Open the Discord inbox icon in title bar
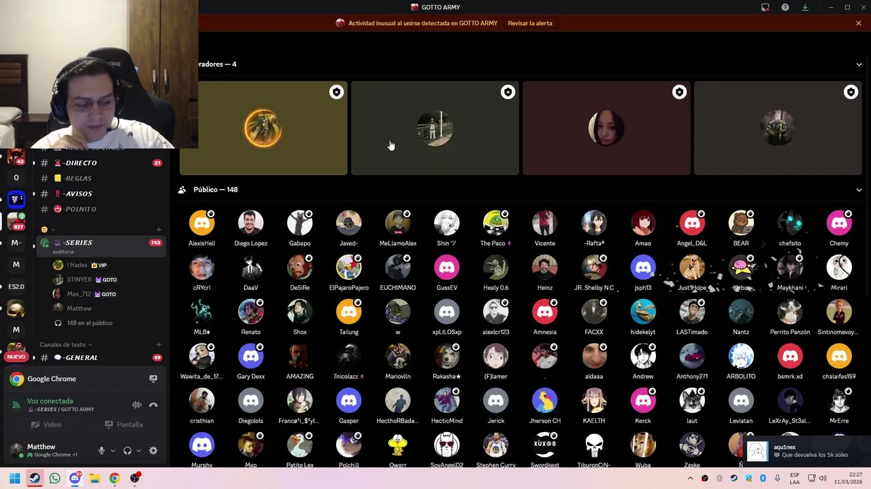 (765, 7)
